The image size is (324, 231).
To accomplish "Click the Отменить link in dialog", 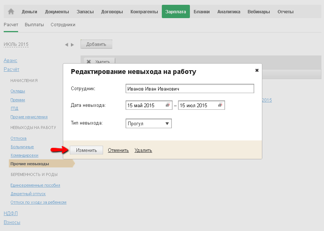I will (x=118, y=150).
